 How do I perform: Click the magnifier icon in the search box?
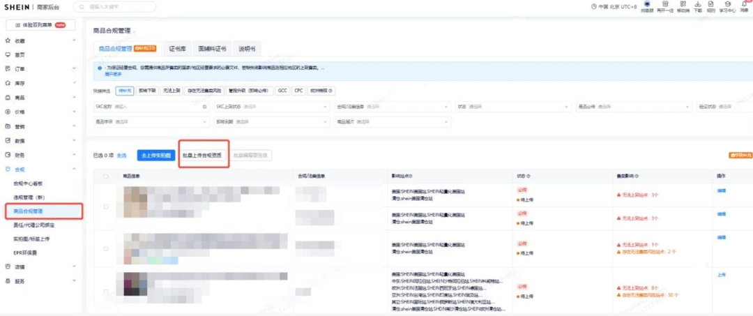coord(82,7)
